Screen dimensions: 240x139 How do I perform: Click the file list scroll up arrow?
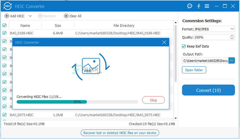tap(176, 23)
